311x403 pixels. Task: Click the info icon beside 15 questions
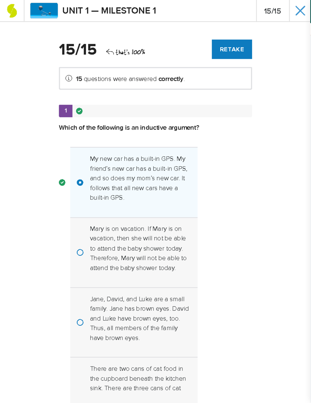69,78
